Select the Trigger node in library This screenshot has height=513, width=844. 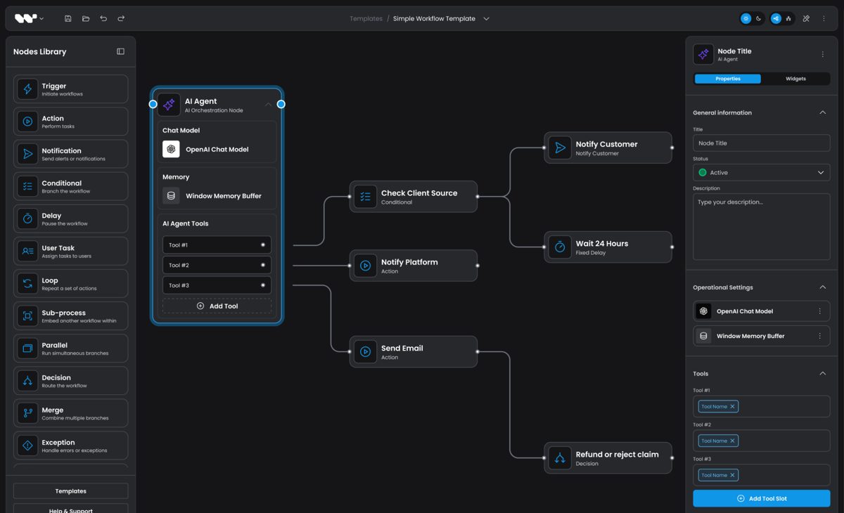coord(70,89)
